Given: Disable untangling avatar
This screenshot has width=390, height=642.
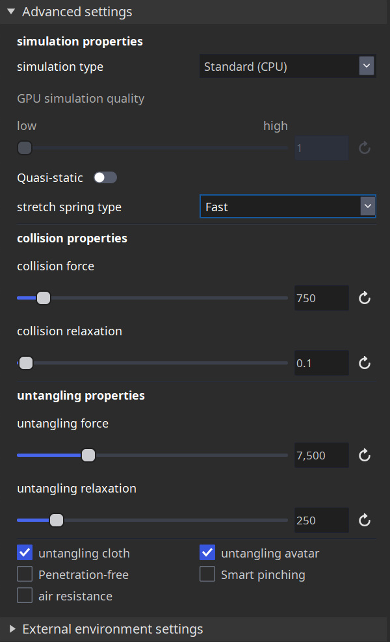Looking at the screenshot, I should point(207,552).
